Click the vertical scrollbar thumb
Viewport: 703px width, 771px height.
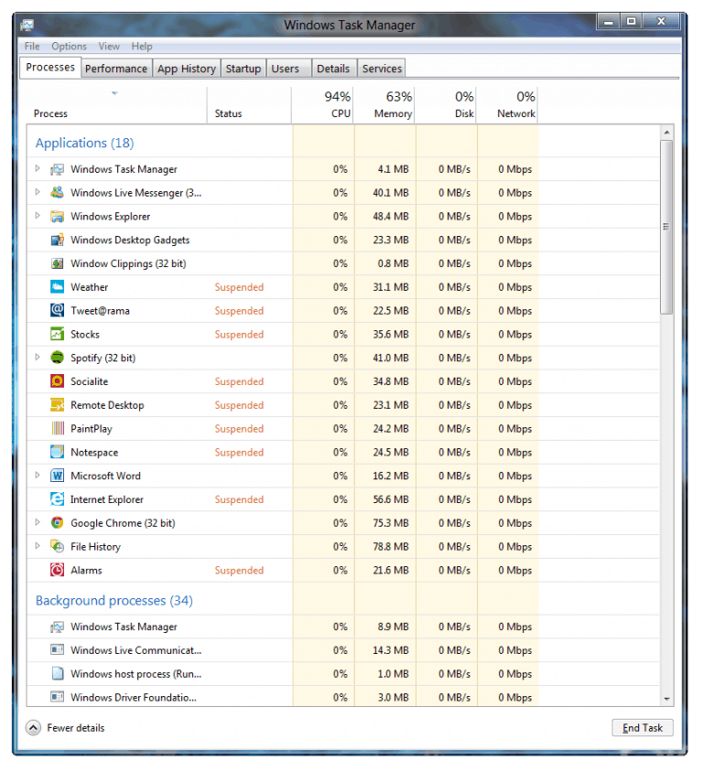666,227
